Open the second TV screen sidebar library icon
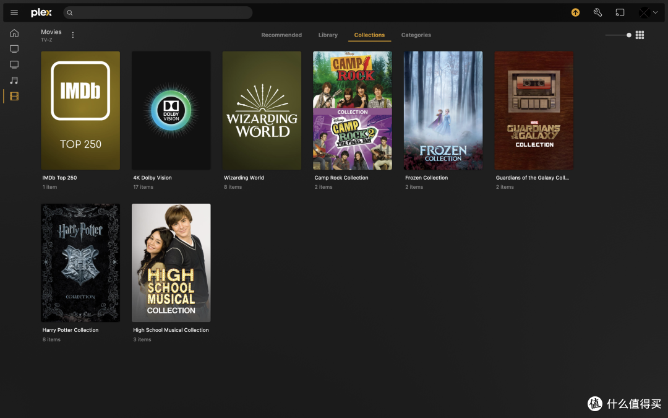The width and height of the screenshot is (668, 418). point(14,65)
